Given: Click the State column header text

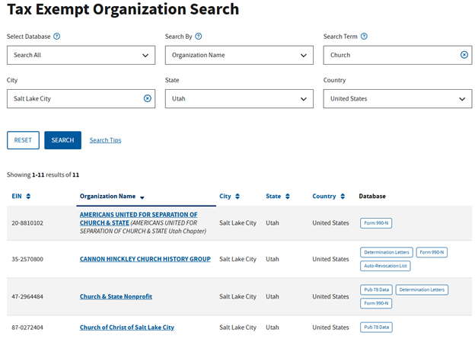Looking at the screenshot, I should (273, 197).
